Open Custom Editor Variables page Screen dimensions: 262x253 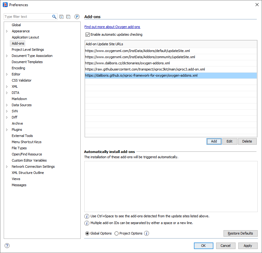click(x=29, y=160)
